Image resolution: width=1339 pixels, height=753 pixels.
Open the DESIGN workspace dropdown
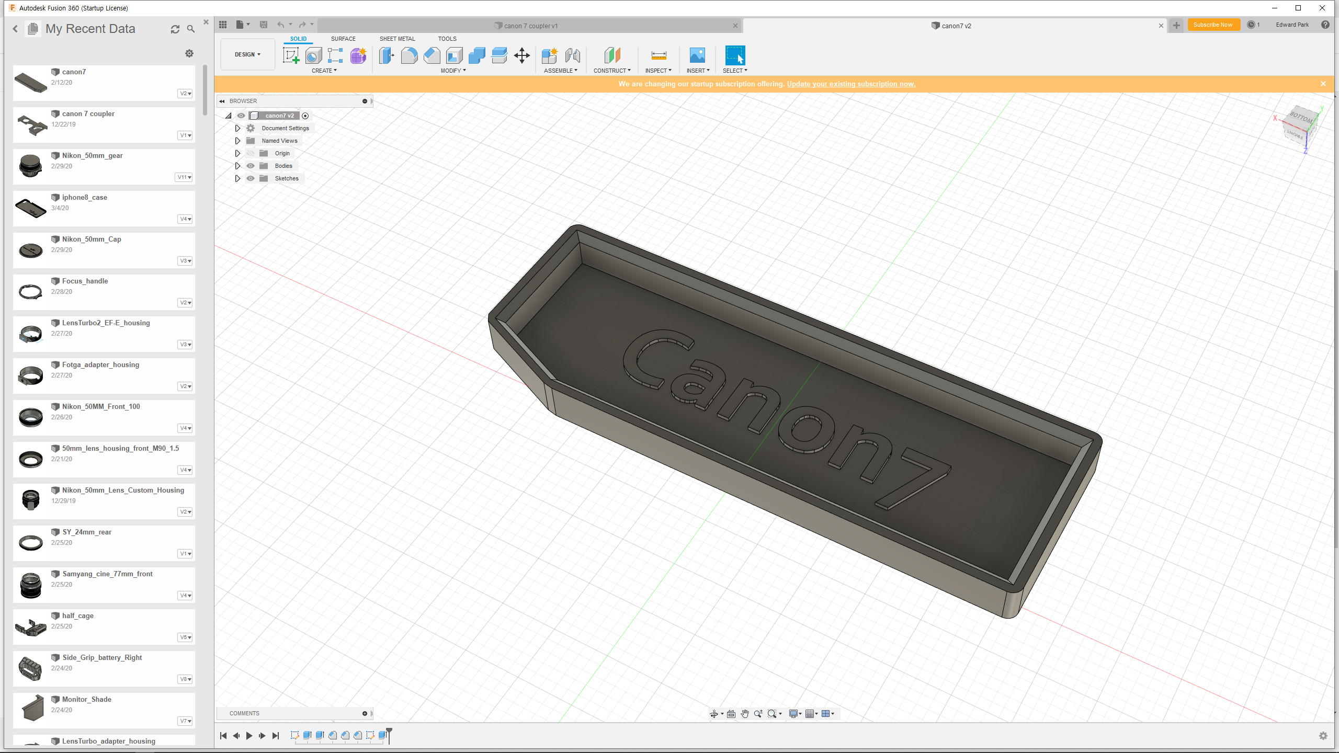tap(247, 54)
